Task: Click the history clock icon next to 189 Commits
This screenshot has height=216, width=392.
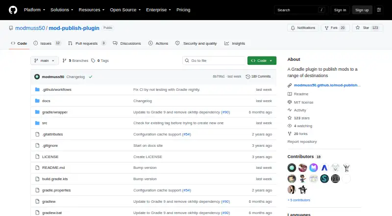Action: tap(248, 77)
